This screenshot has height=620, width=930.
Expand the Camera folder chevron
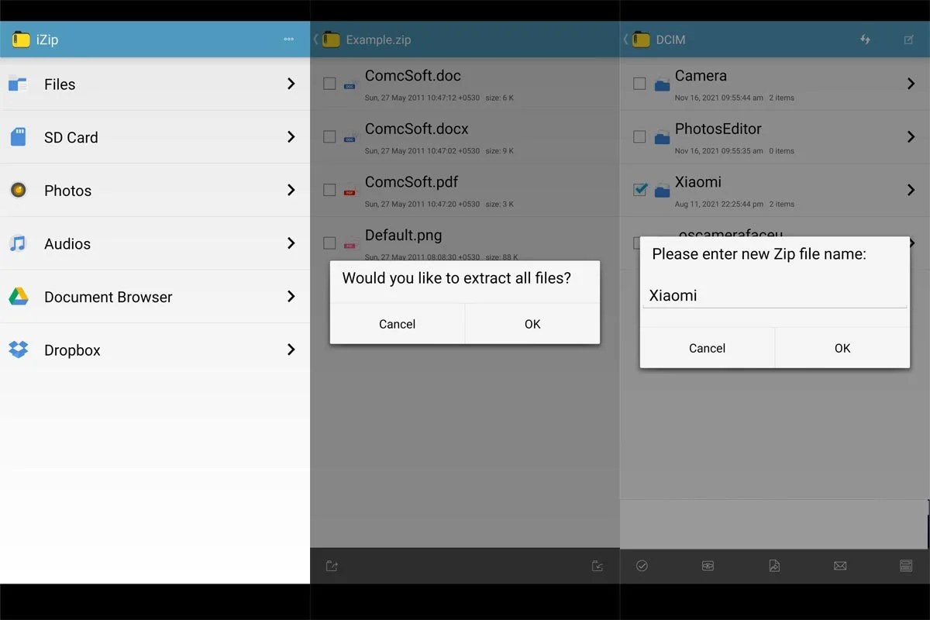pos(912,84)
